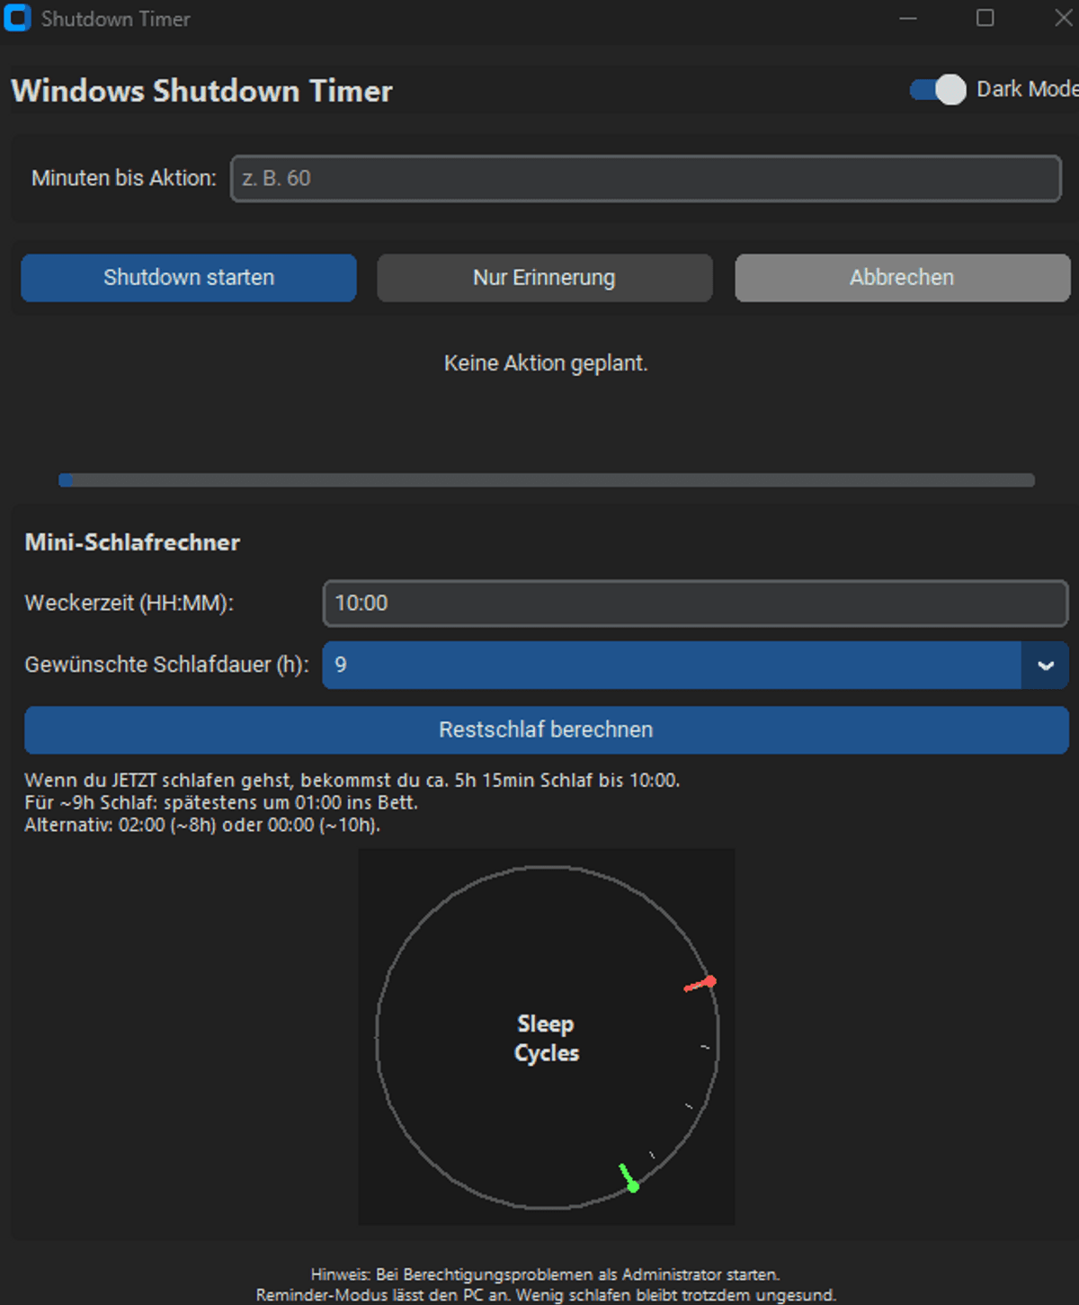Viewport: 1079px width, 1305px height.
Task: Click the Shutdown Timer app icon in the title bar
Action: pos(17,18)
